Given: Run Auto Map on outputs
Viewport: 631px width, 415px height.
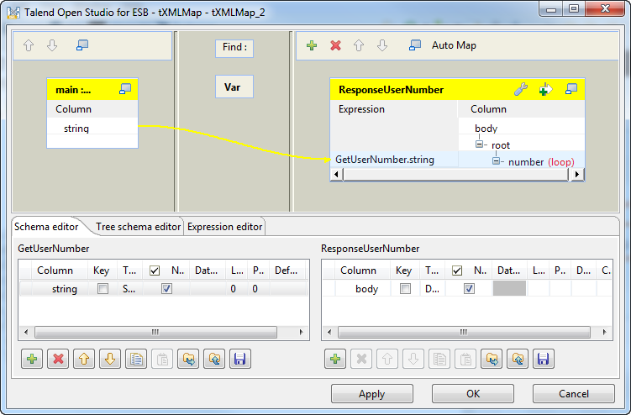Looking at the screenshot, I should coord(454,45).
